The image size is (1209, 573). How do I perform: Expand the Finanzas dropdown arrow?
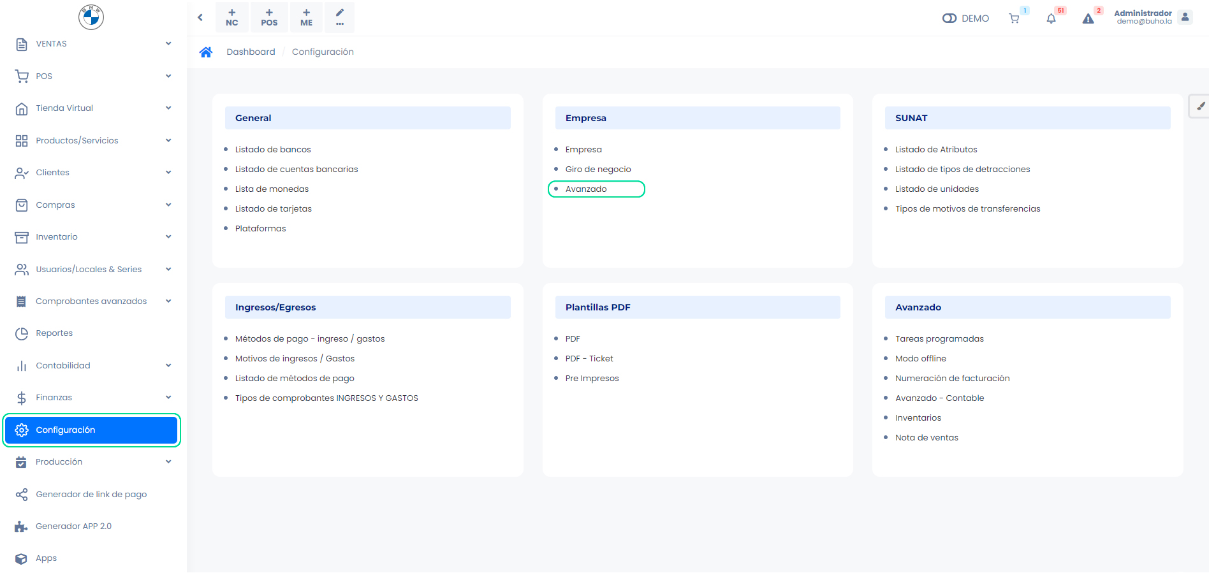point(168,398)
